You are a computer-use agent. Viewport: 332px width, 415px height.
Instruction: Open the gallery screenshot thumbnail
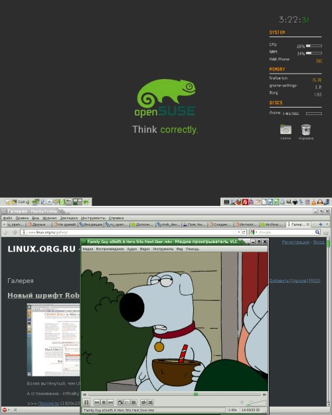pyautogui.click(x=53, y=340)
